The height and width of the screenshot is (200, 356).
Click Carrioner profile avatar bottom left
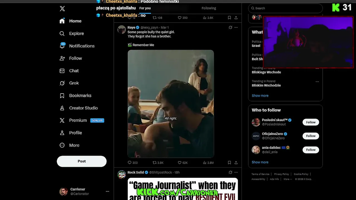pos(63,191)
